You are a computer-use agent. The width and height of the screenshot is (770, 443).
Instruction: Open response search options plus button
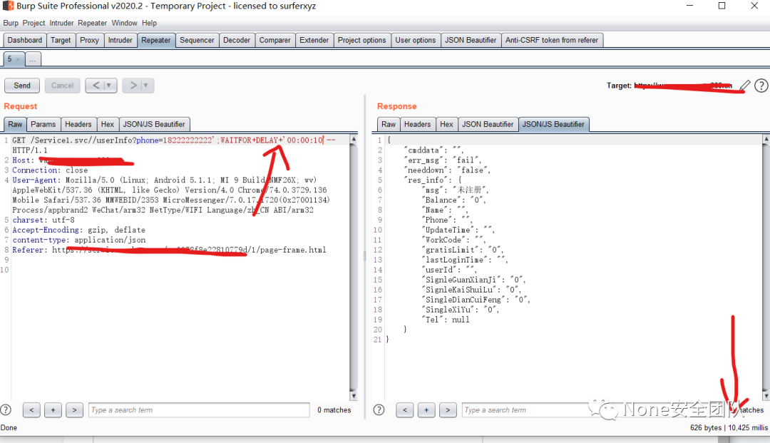[426, 409]
